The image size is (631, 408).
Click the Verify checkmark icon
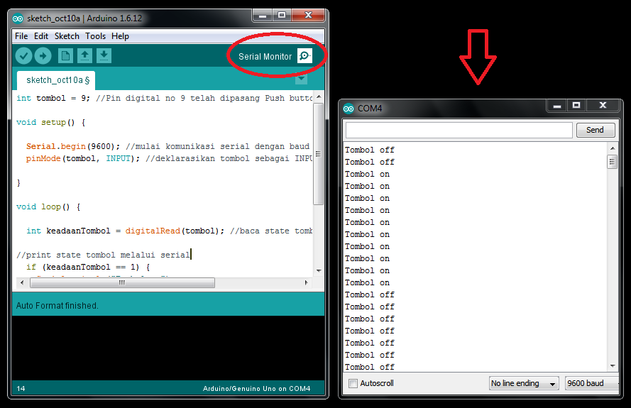pos(23,55)
